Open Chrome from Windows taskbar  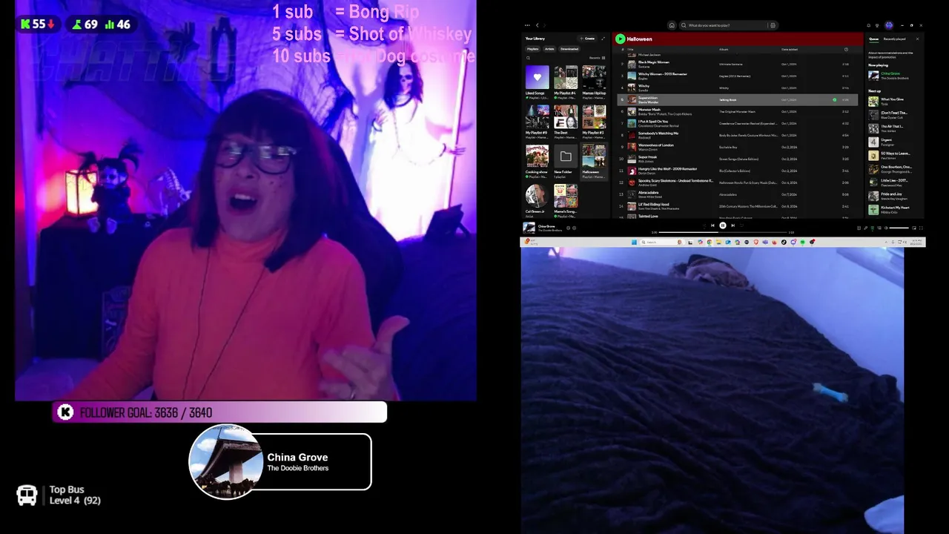pos(710,242)
